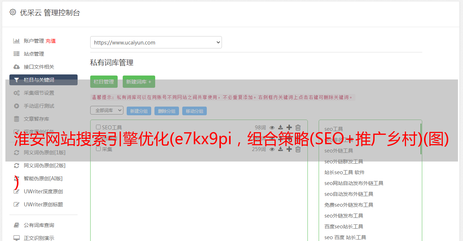Tick the 采集 checkbox

[x=98, y=149]
